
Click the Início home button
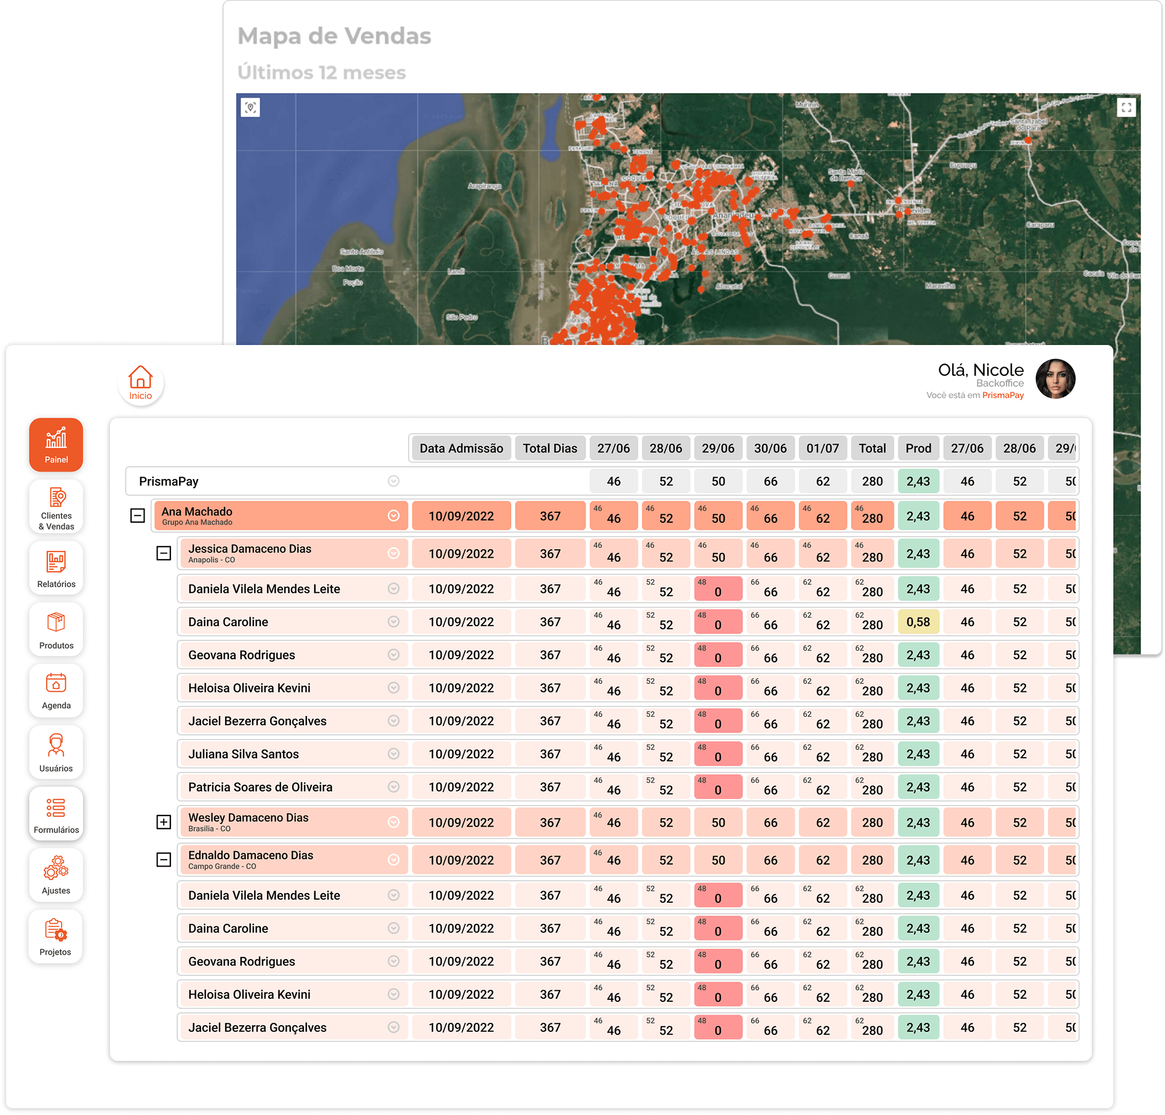(140, 383)
